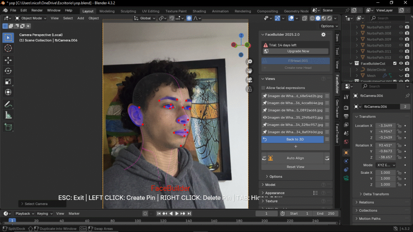Click the Back to 3D button
The height and width of the screenshot is (232, 413).
click(295, 139)
